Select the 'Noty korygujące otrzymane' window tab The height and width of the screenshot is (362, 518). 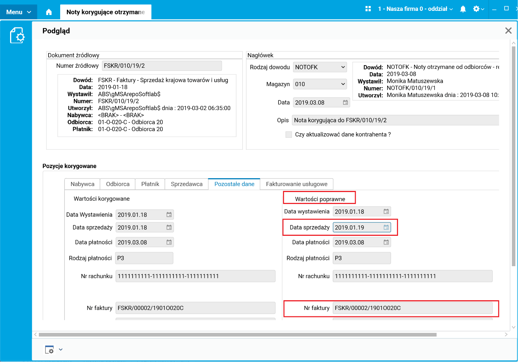[x=106, y=12]
